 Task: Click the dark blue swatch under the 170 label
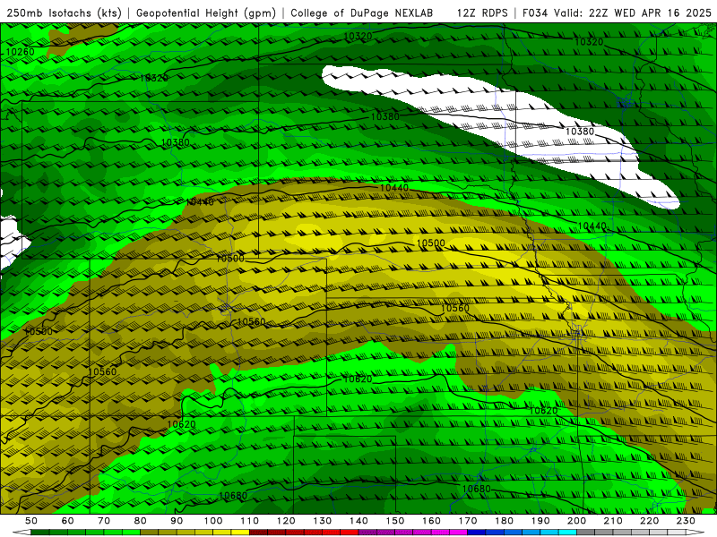tap(477, 533)
